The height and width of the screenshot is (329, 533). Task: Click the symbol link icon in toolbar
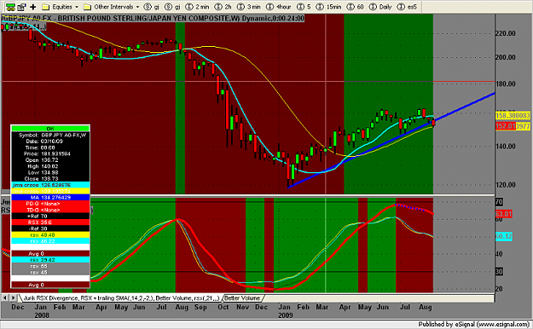pyautogui.click(x=10, y=7)
